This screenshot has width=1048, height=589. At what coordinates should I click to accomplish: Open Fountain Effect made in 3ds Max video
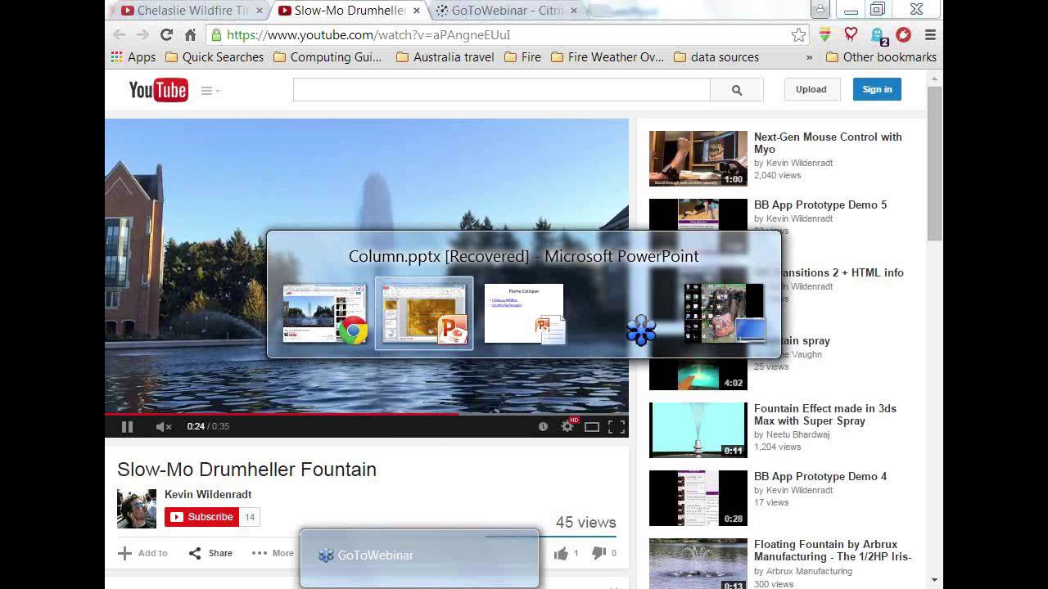coord(825,415)
